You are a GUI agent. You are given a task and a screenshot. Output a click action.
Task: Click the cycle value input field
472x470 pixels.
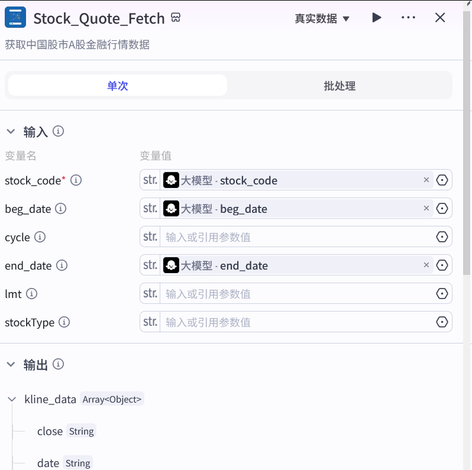(x=296, y=237)
